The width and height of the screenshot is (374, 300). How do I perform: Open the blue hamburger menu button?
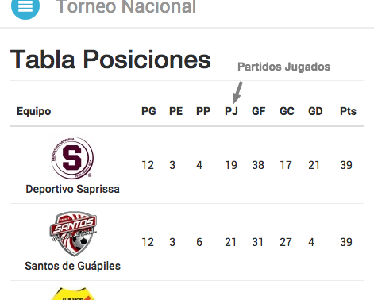[x=25, y=6]
